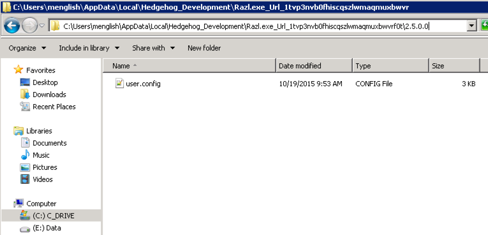The height and width of the screenshot is (235, 488).
Task: Sort by Date modified column header
Action: tap(314, 66)
